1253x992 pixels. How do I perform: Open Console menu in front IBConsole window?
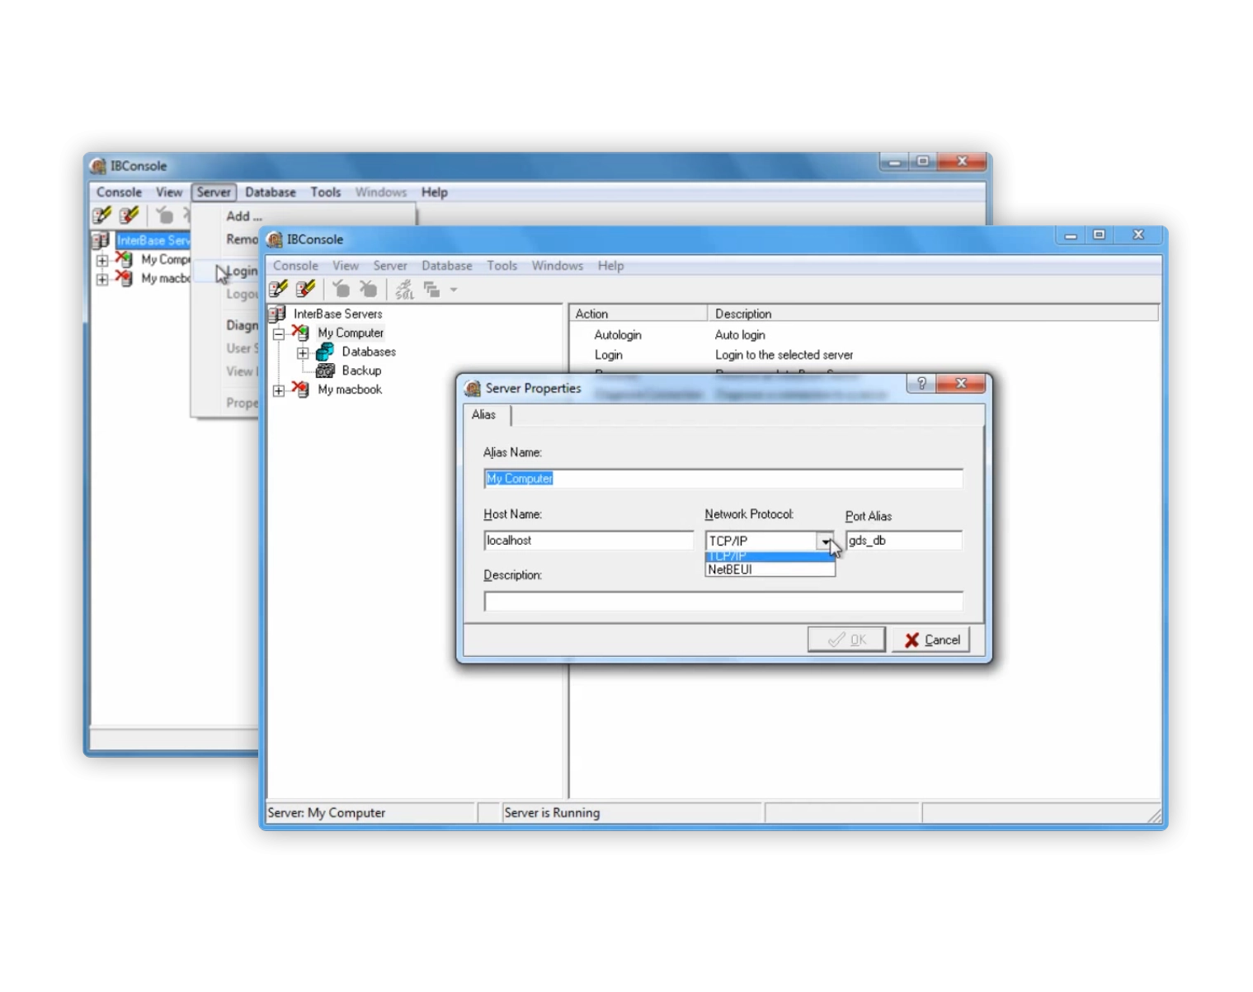point(295,266)
